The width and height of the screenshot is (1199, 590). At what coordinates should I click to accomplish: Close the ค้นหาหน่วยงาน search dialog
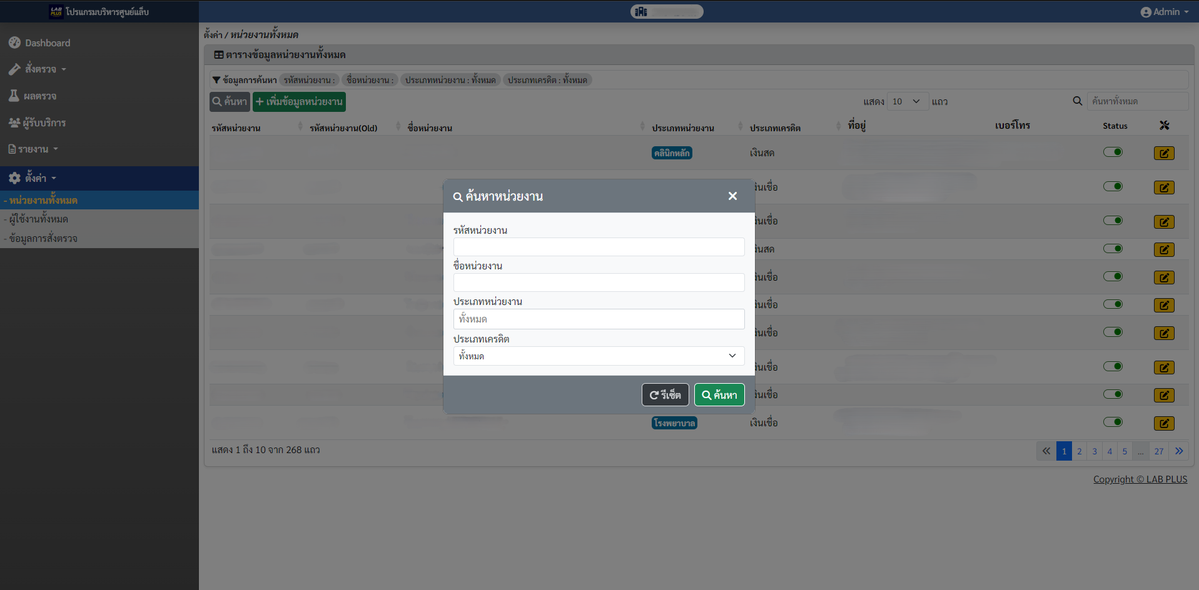732,196
